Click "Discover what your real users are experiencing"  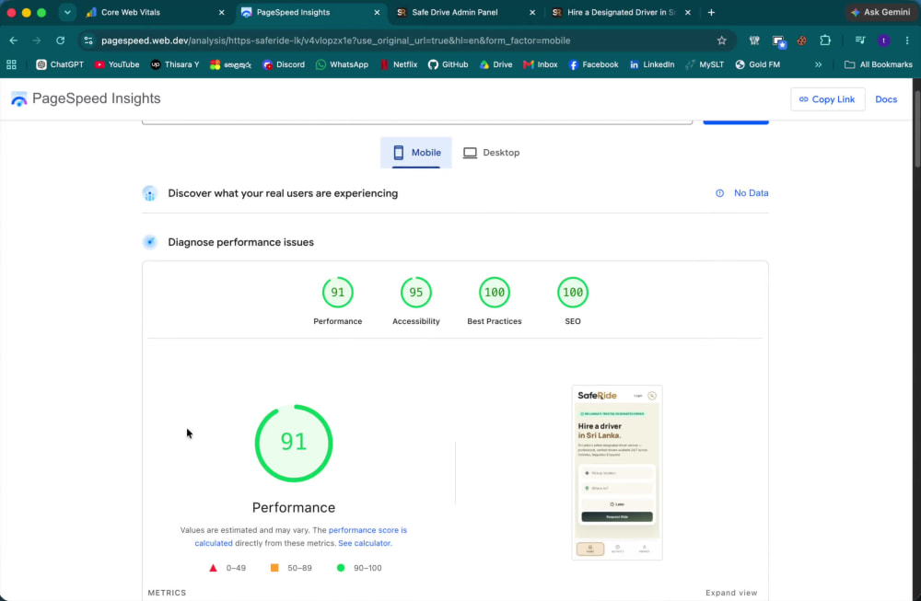click(x=283, y=193)
